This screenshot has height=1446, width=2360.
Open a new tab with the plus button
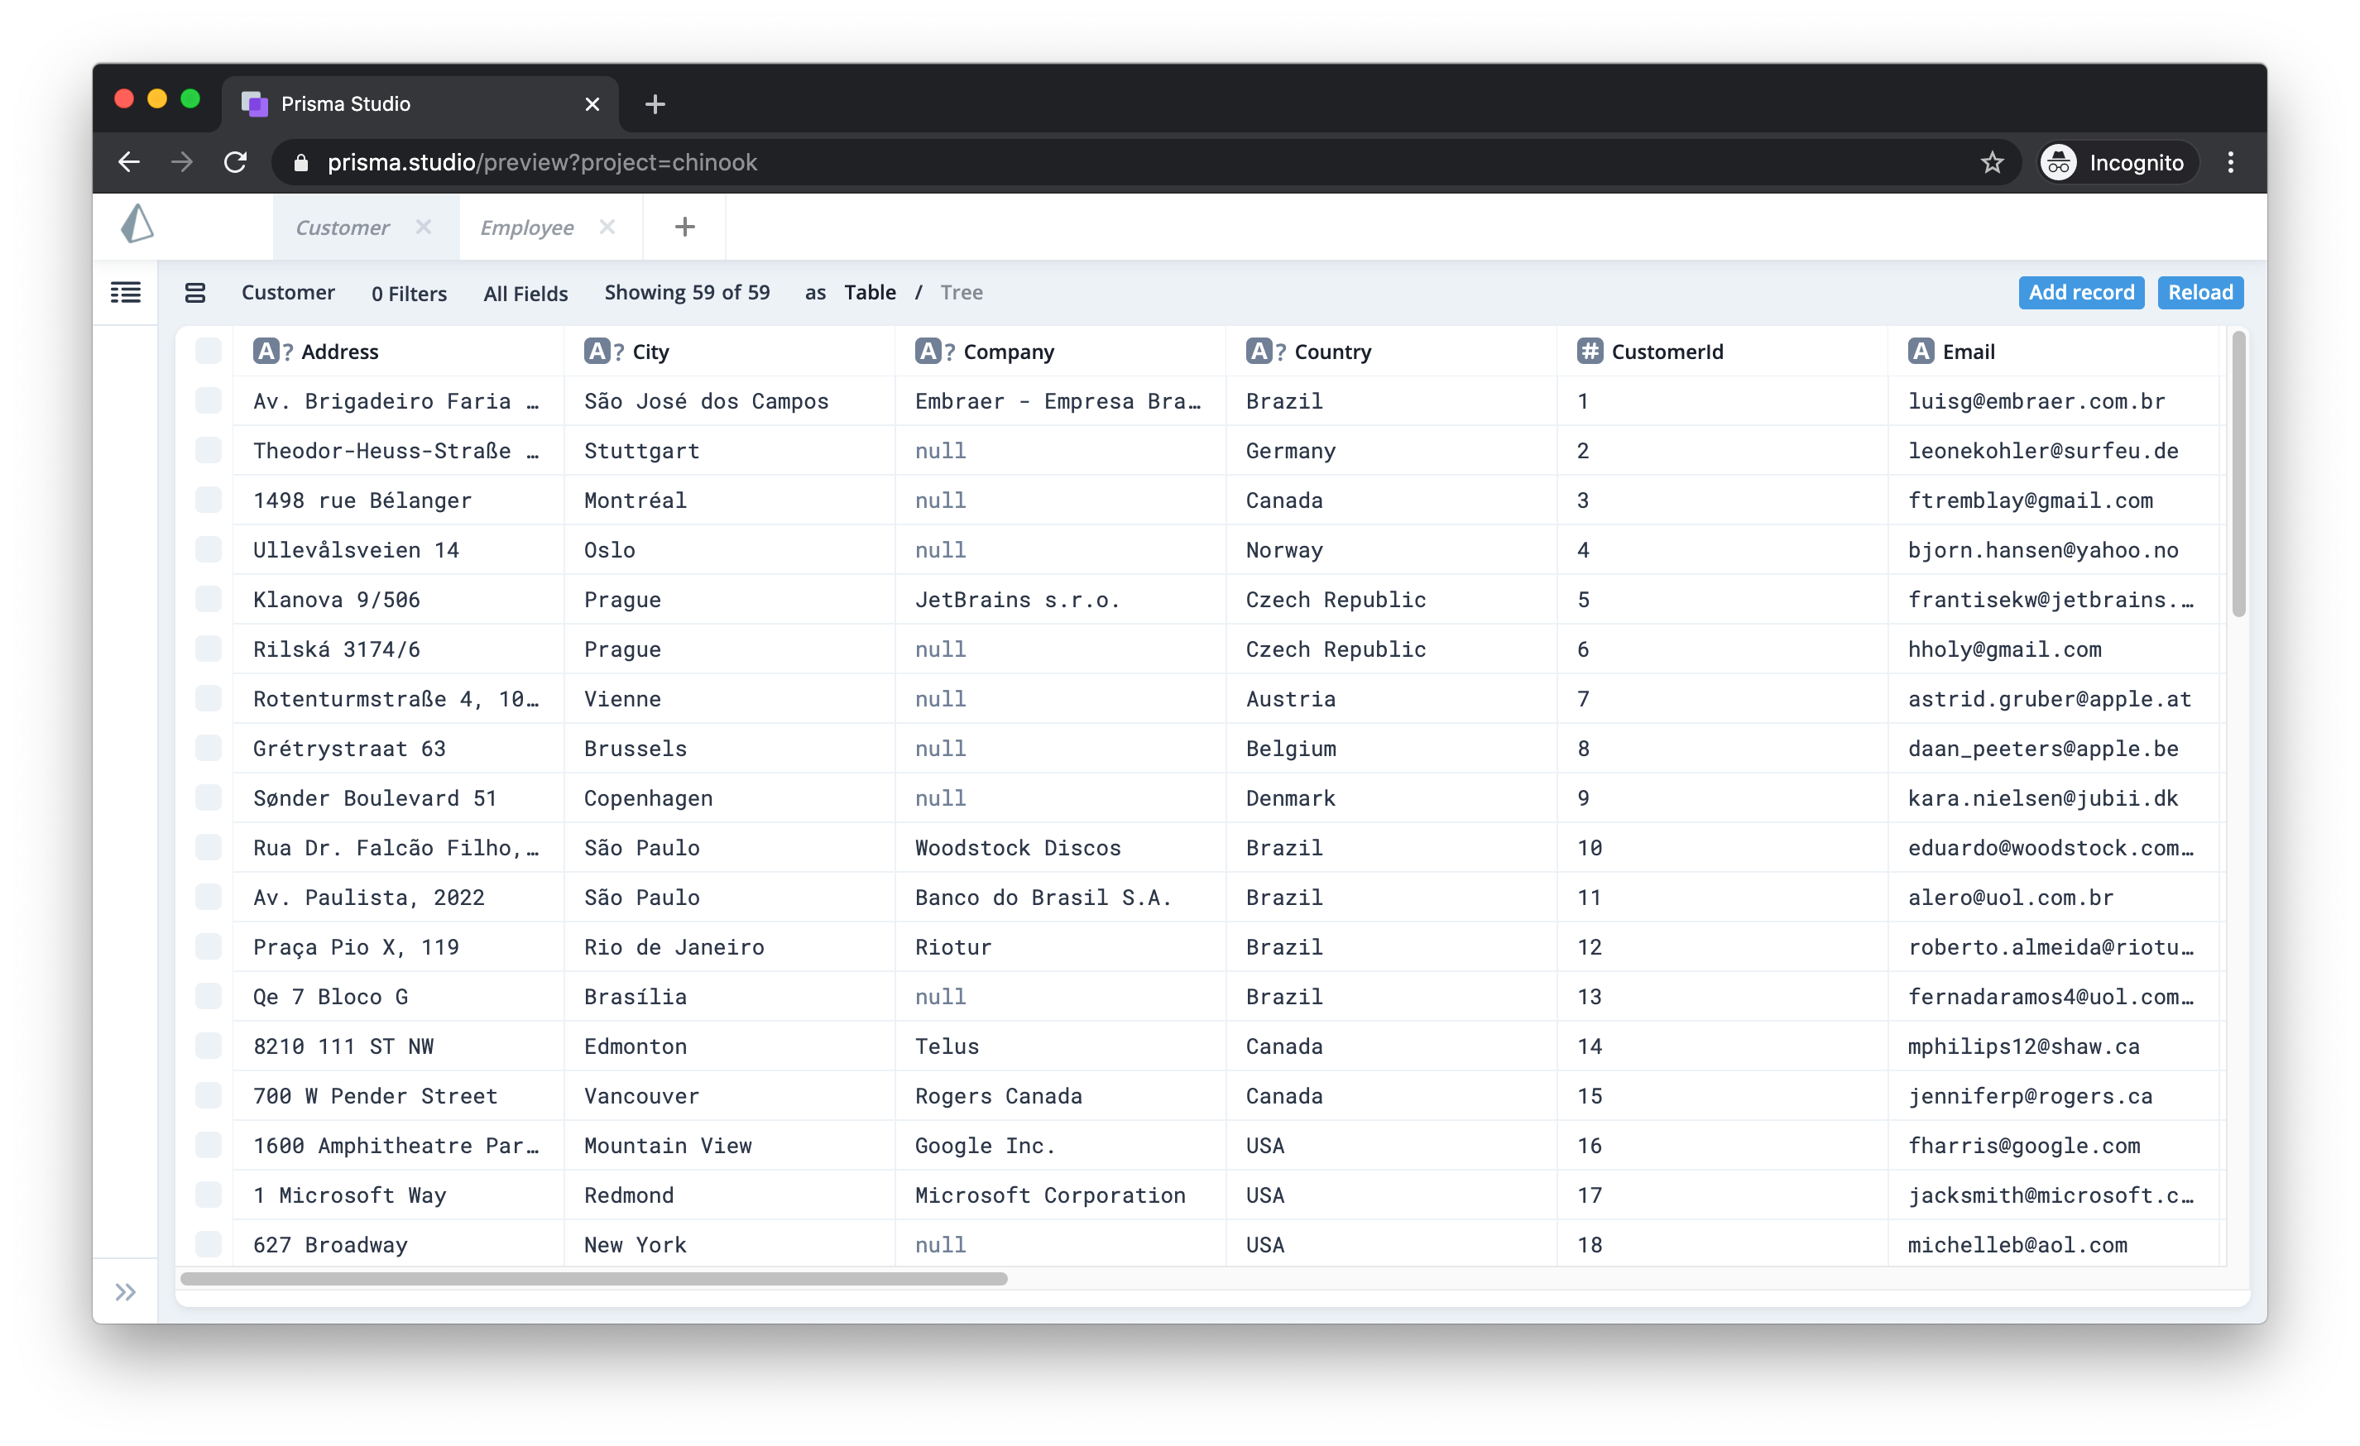pyautogui.click(x=684, y=227)
